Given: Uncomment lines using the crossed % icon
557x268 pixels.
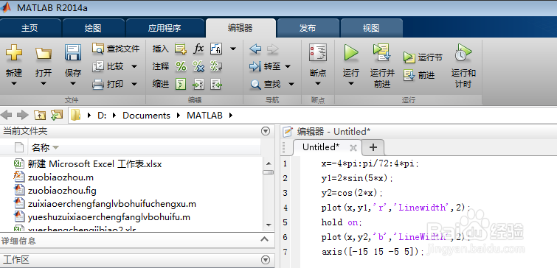Looking at the screenshot, I should point(198,66).
